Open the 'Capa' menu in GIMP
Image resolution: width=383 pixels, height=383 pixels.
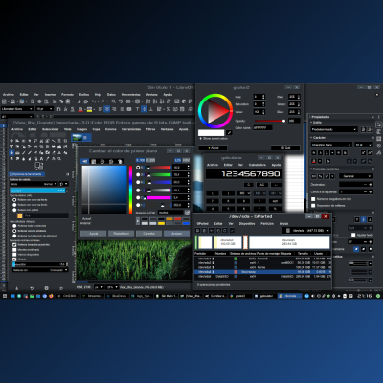pos(96,129)
